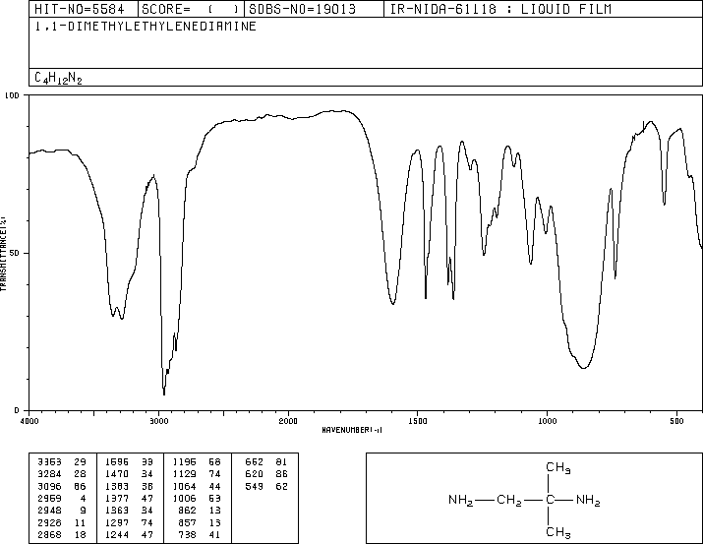Click the molecular formula C4H12N2
Viewport: 703px width, 544px height.
coord(58,78)
